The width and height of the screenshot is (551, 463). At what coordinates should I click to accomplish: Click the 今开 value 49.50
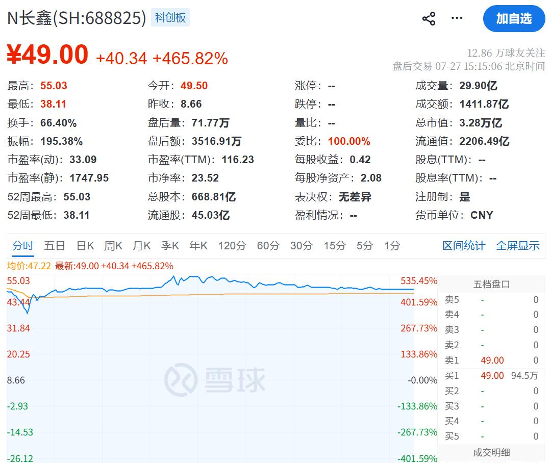194,85
